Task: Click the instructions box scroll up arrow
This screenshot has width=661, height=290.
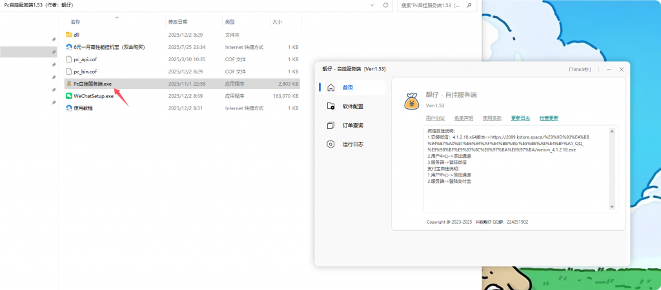Action: click(612, 131)
